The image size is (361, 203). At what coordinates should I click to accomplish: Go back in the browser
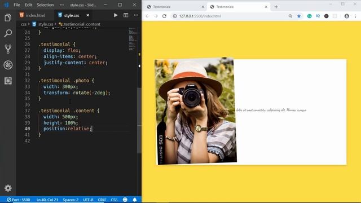point(147,16)
